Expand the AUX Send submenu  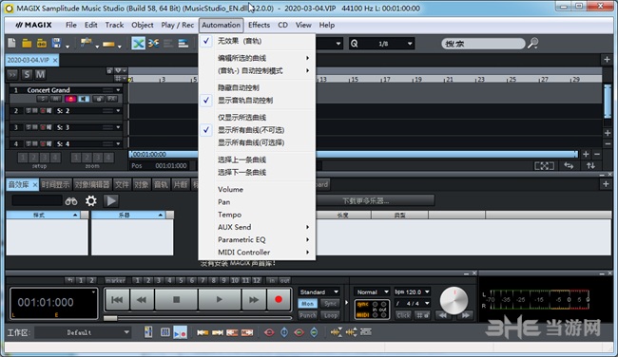click(x=257, y=227)
